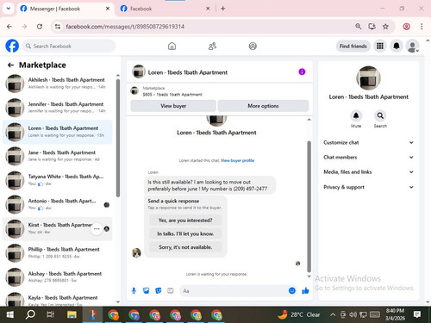431x323 pixels.
Task: Open the Akhilesh 1beds 1bath Apartment chat
Action: click(x=58, y=84)
